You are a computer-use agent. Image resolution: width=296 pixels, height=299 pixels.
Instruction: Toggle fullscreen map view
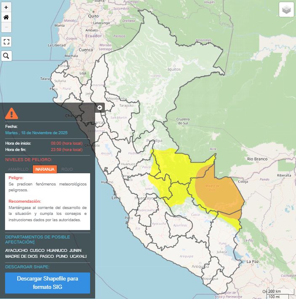point(6,42)
